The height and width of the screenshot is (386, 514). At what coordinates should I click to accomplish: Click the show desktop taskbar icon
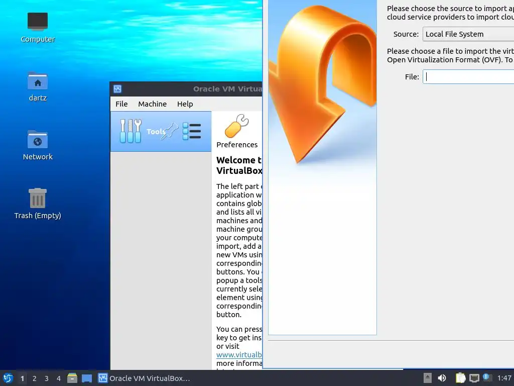(x=87, y=378)
